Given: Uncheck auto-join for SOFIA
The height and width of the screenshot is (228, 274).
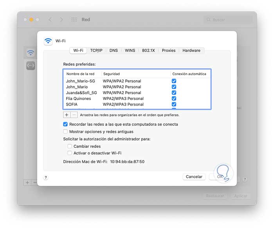Looking at the screenshot, I should (174, 104).
